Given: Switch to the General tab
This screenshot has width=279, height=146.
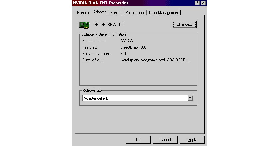Looking at the screenshot, I should pos(83,13).
